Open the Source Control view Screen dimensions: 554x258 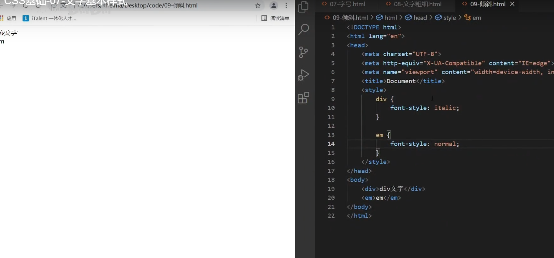pos(304,52)
